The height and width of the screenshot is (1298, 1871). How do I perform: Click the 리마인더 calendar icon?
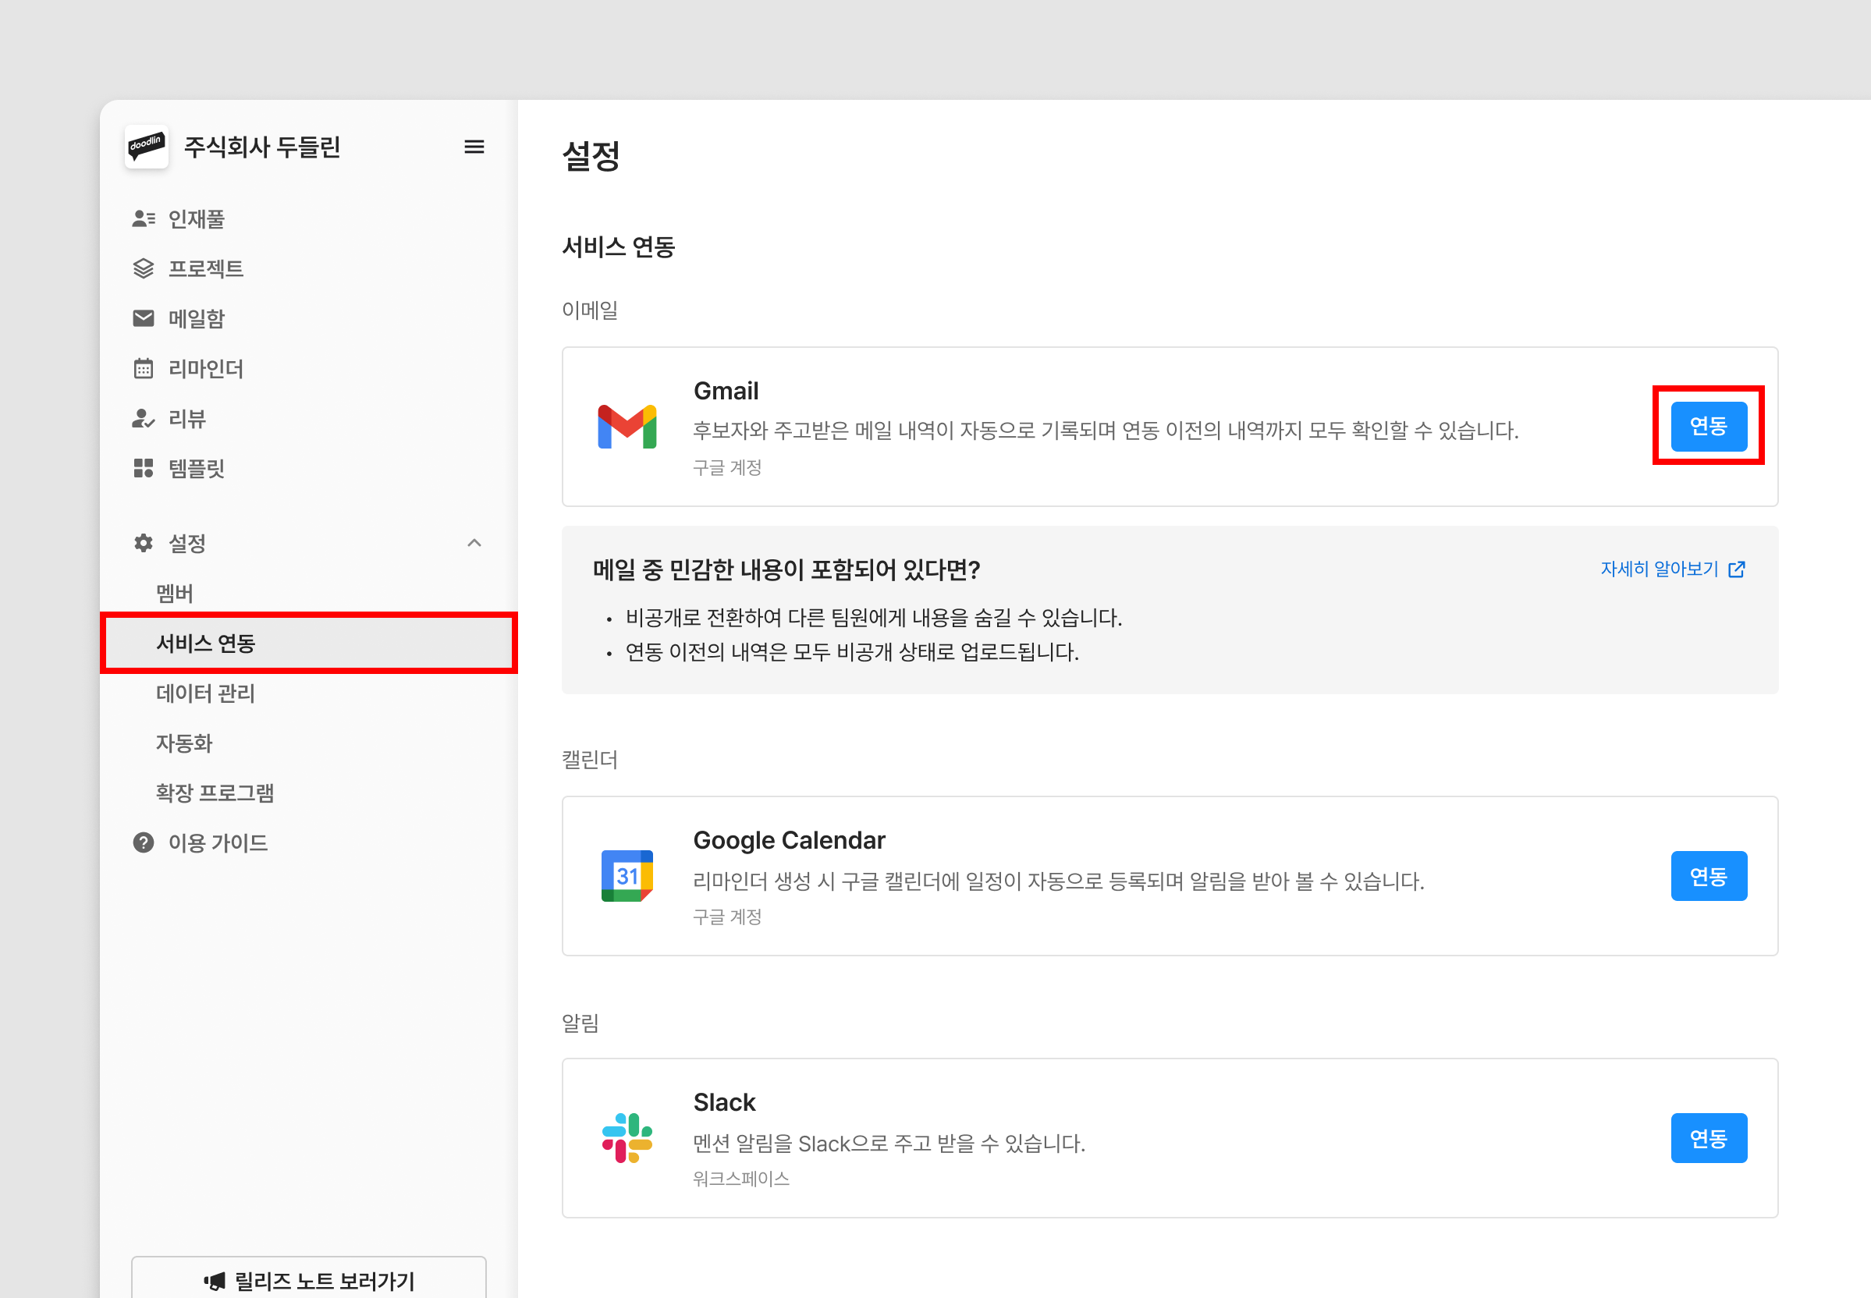tap(143, 368)
